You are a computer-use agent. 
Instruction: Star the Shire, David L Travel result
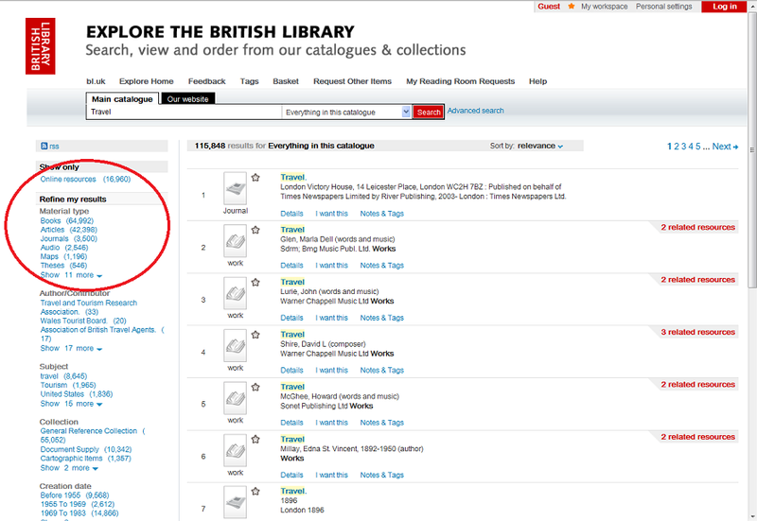(255, 335)
